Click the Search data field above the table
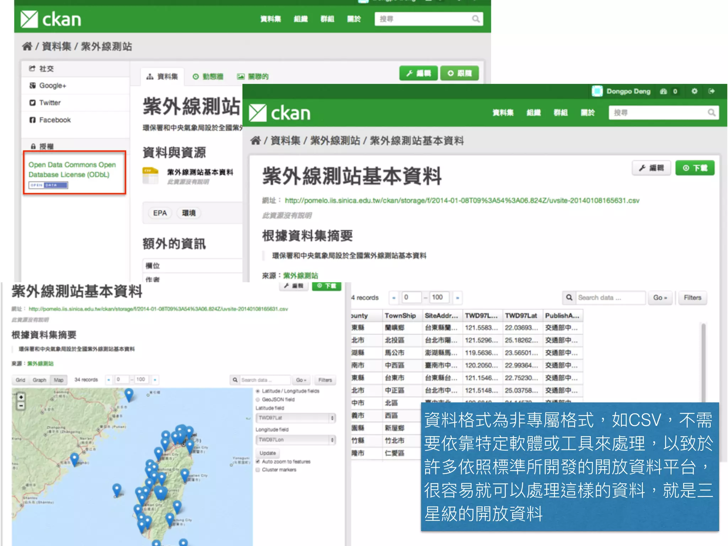Screen dimensions: 728x546 click(x=610, y=298)
